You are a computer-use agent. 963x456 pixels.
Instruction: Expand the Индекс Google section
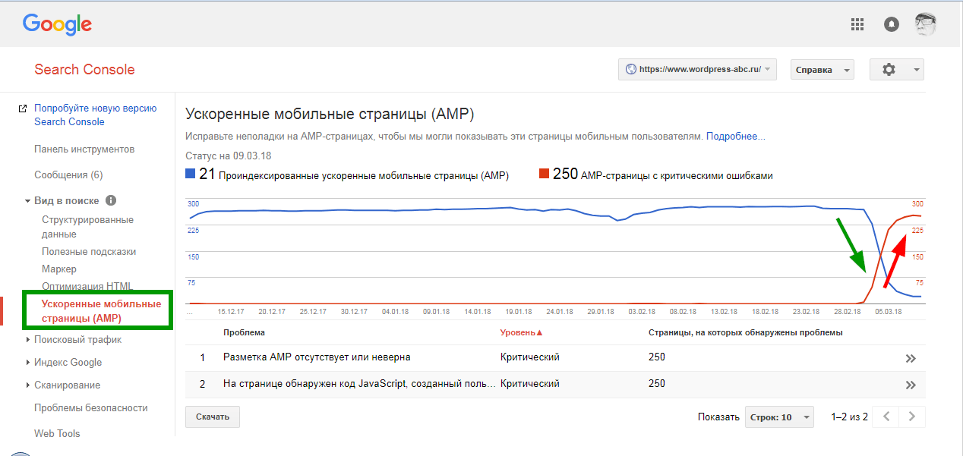click(28, 363)
